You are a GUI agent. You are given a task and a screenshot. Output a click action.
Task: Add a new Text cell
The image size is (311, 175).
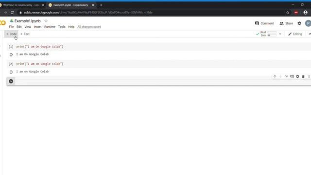(25, 34)
